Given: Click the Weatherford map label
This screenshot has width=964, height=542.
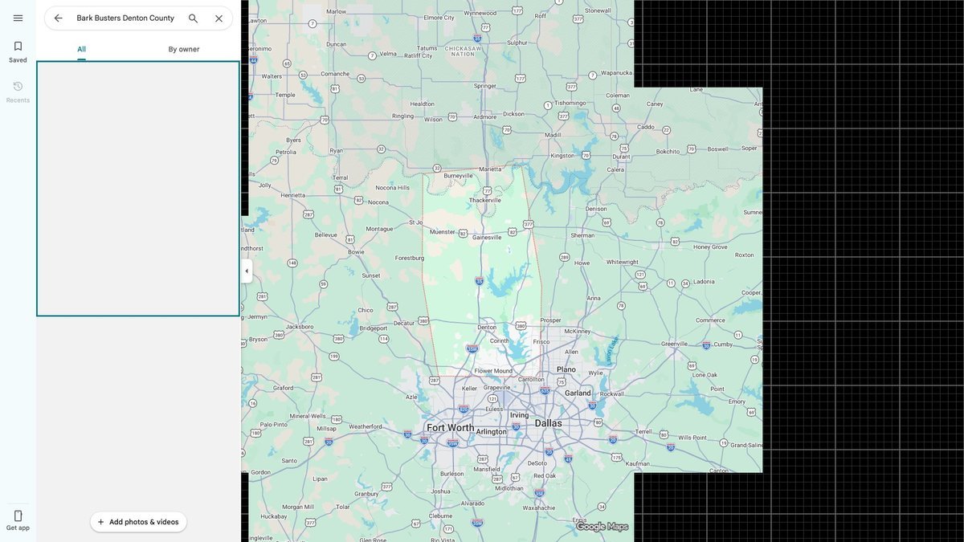Looking at the screenshot, I should click(x=366, y=426).
